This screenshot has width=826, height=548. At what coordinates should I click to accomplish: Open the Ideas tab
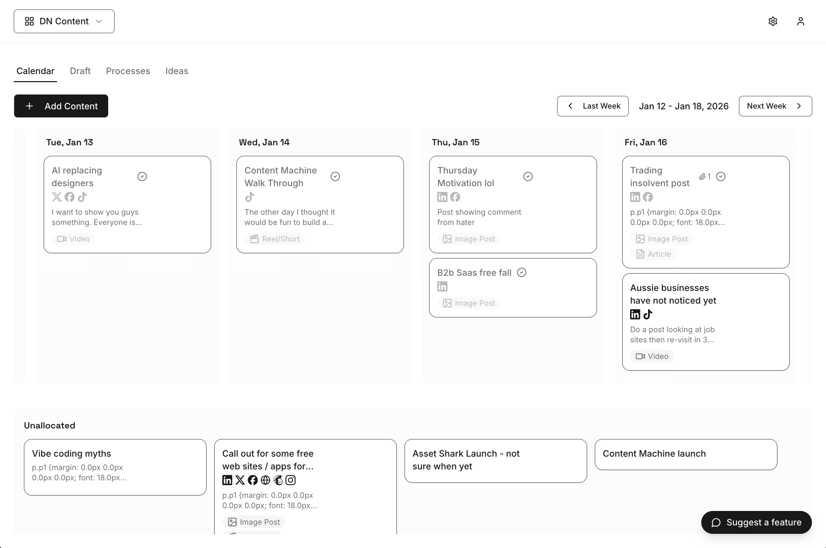coord(177,71)
